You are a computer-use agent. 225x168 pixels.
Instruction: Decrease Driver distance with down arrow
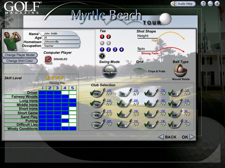point(111,94)
